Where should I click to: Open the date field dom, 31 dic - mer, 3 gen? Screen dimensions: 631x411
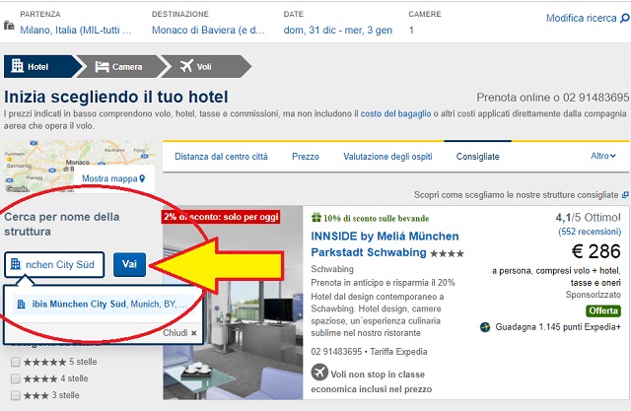(x=337, y=31)
